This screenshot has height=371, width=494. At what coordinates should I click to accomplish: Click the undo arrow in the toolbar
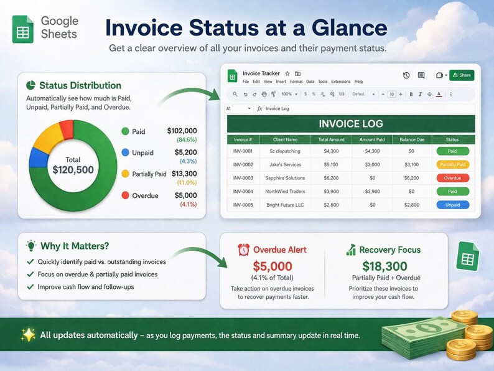coord(245,94)
